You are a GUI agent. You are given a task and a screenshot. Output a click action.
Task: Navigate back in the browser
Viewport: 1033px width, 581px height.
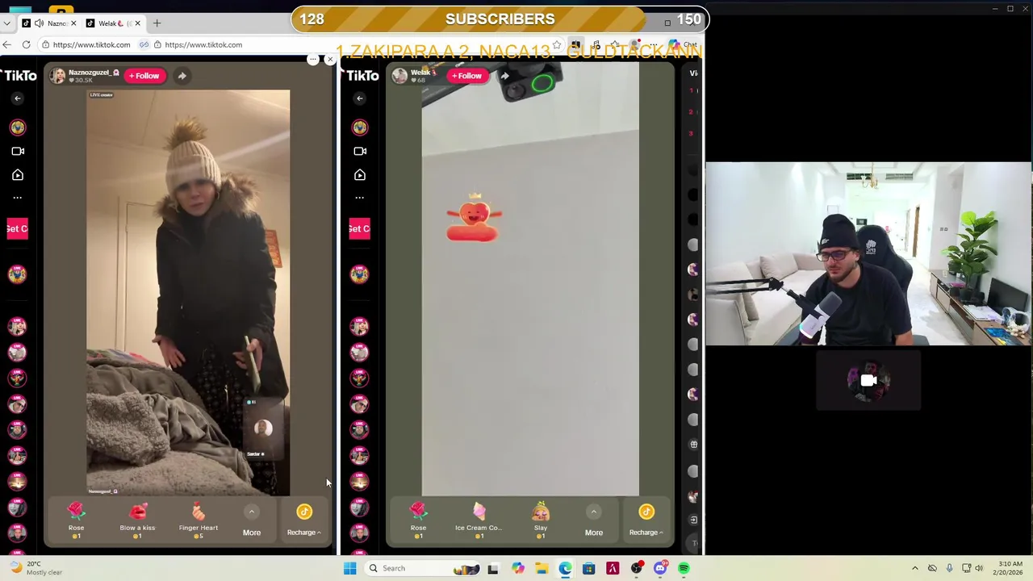7,45
